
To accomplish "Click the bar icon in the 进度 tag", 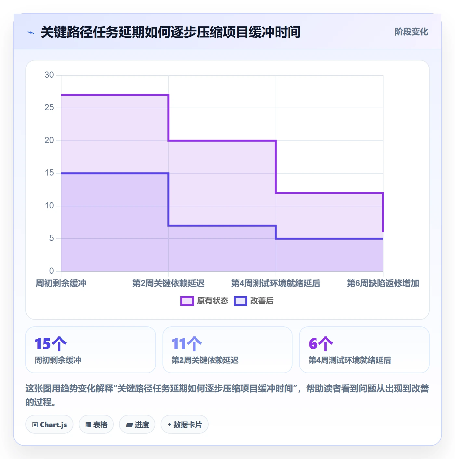I will click(x=129, y=425).
